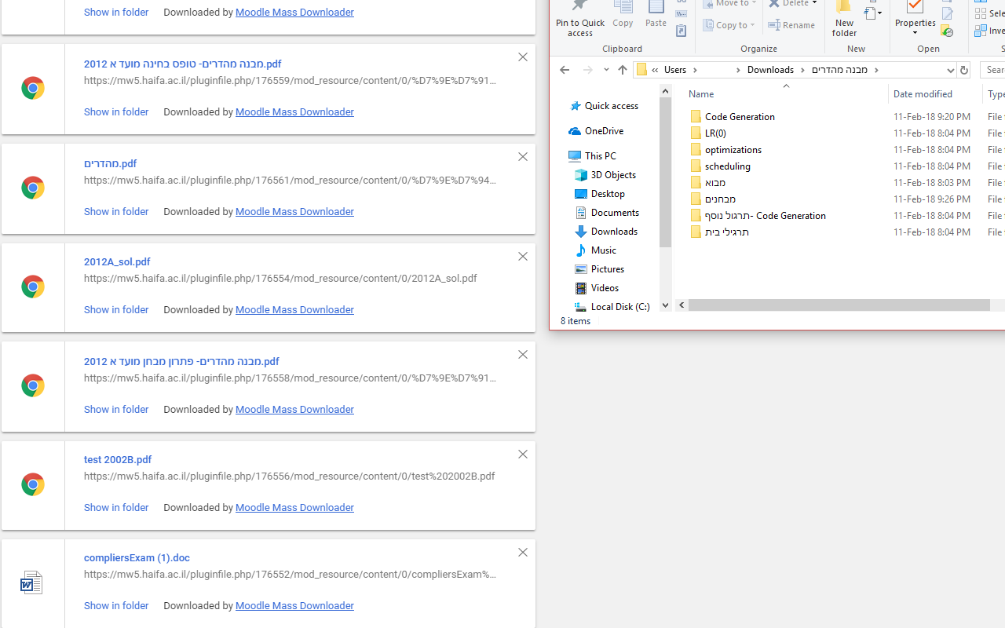Click date 11-Feb-18 9:26 PM in file list
1005x628 pixels.
tap(932, 199)
